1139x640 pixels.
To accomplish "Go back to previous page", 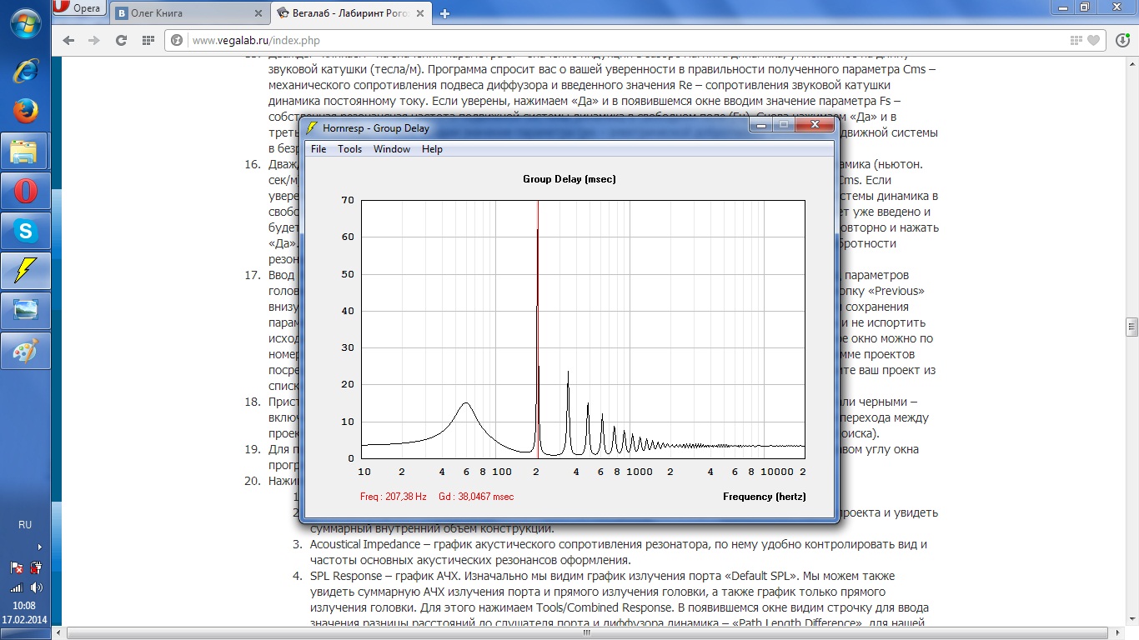I will (68, 40).
